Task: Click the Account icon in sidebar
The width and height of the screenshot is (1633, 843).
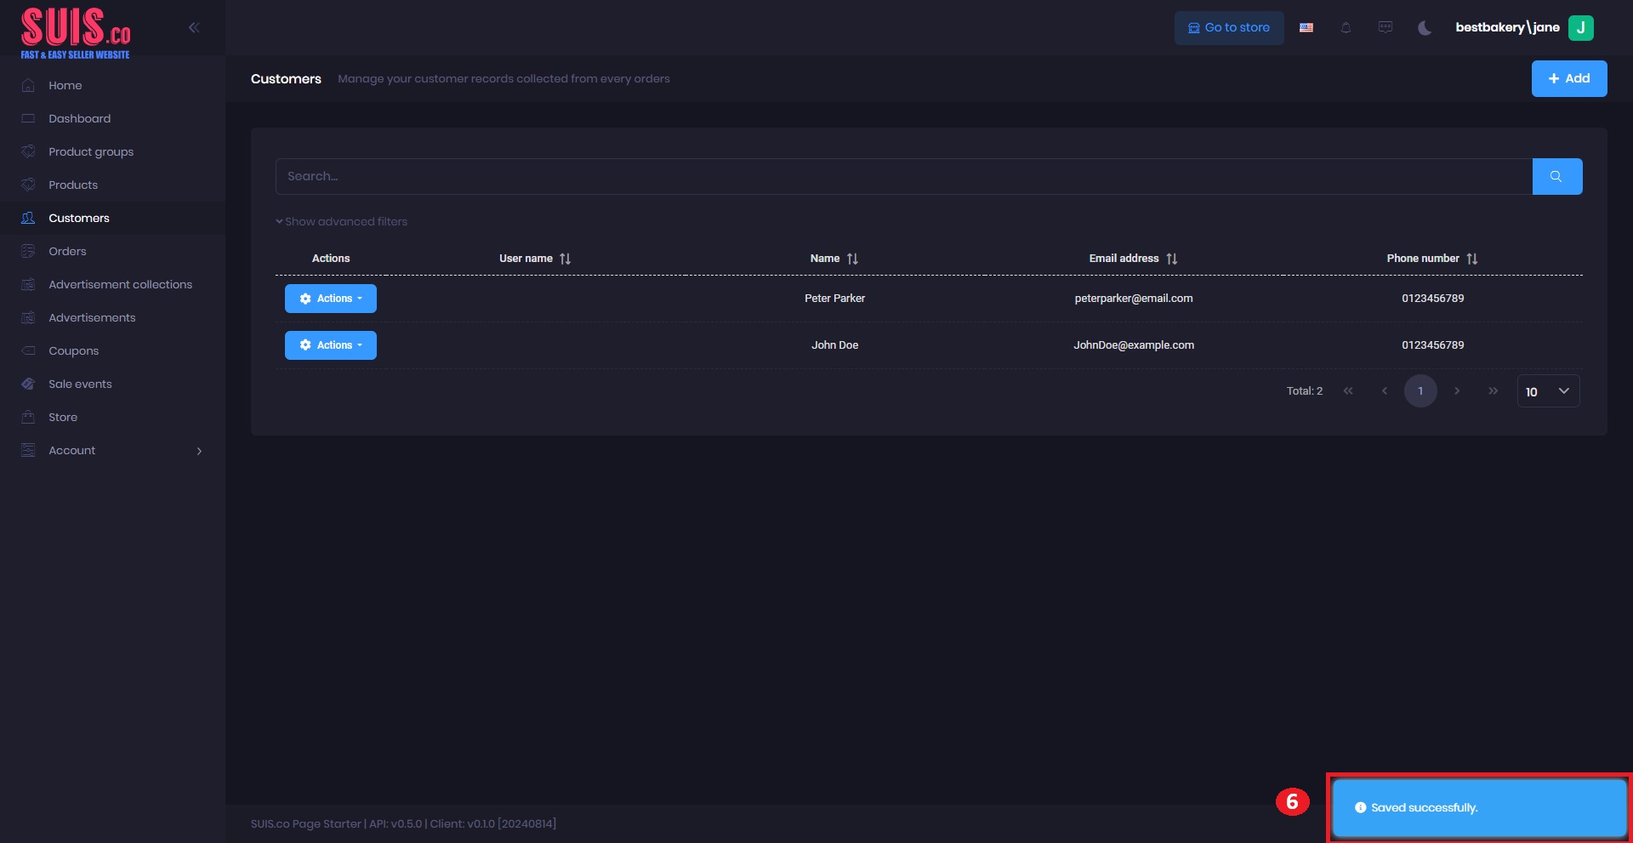Action: [28, 450]
